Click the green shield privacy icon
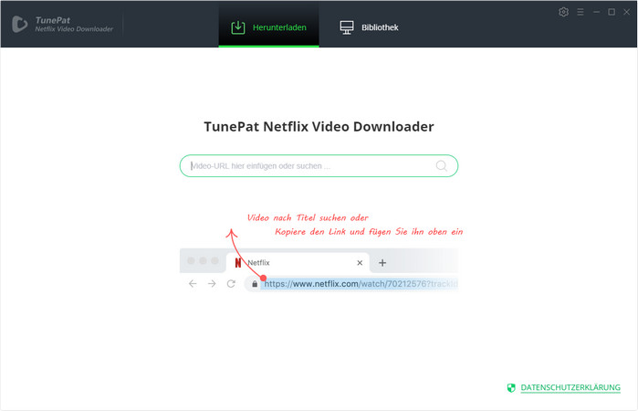This screenshot has height=411, width=638. coord(511,388)
